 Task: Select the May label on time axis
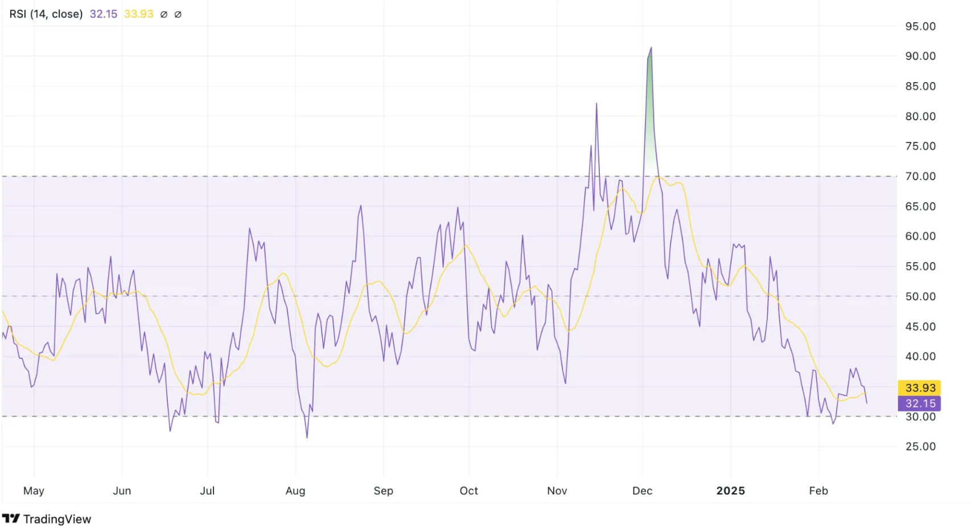click(x=34, y=490)
